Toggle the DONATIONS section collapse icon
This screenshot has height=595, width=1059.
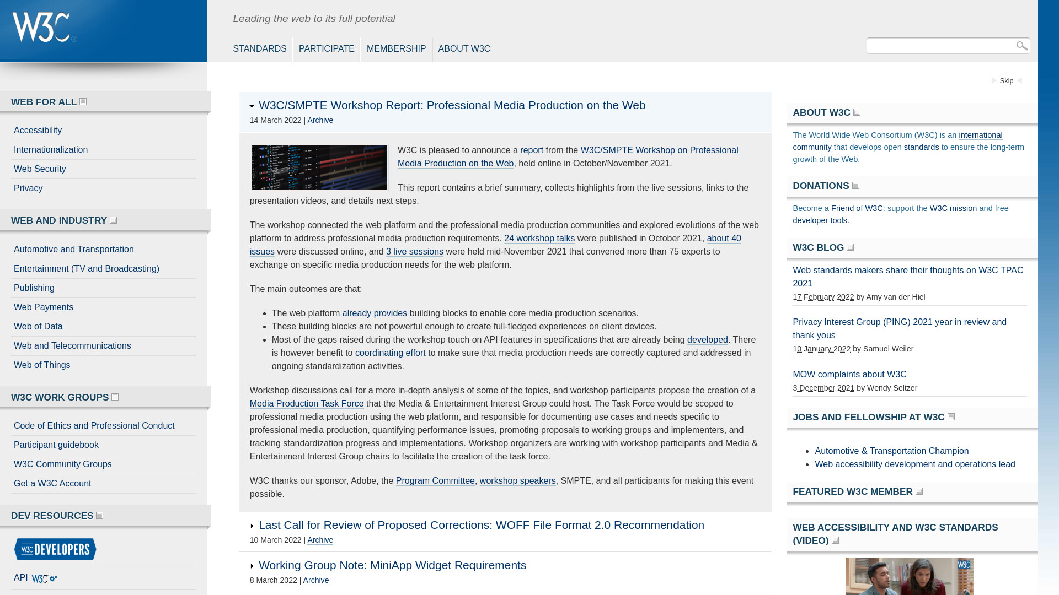click(856, 186)
